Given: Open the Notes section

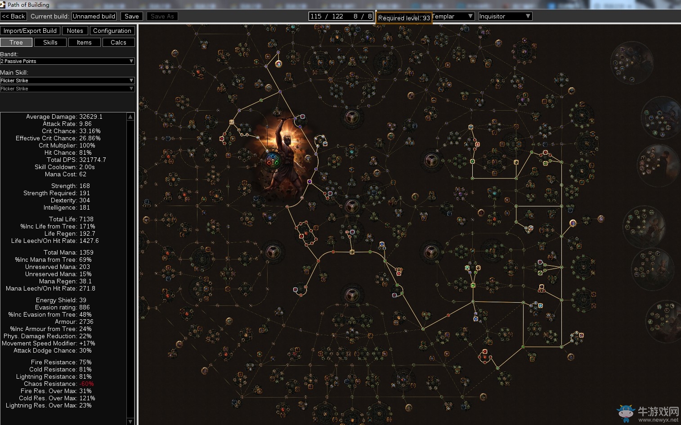Looking at the screenshot, I should click(x=75, y=31).
